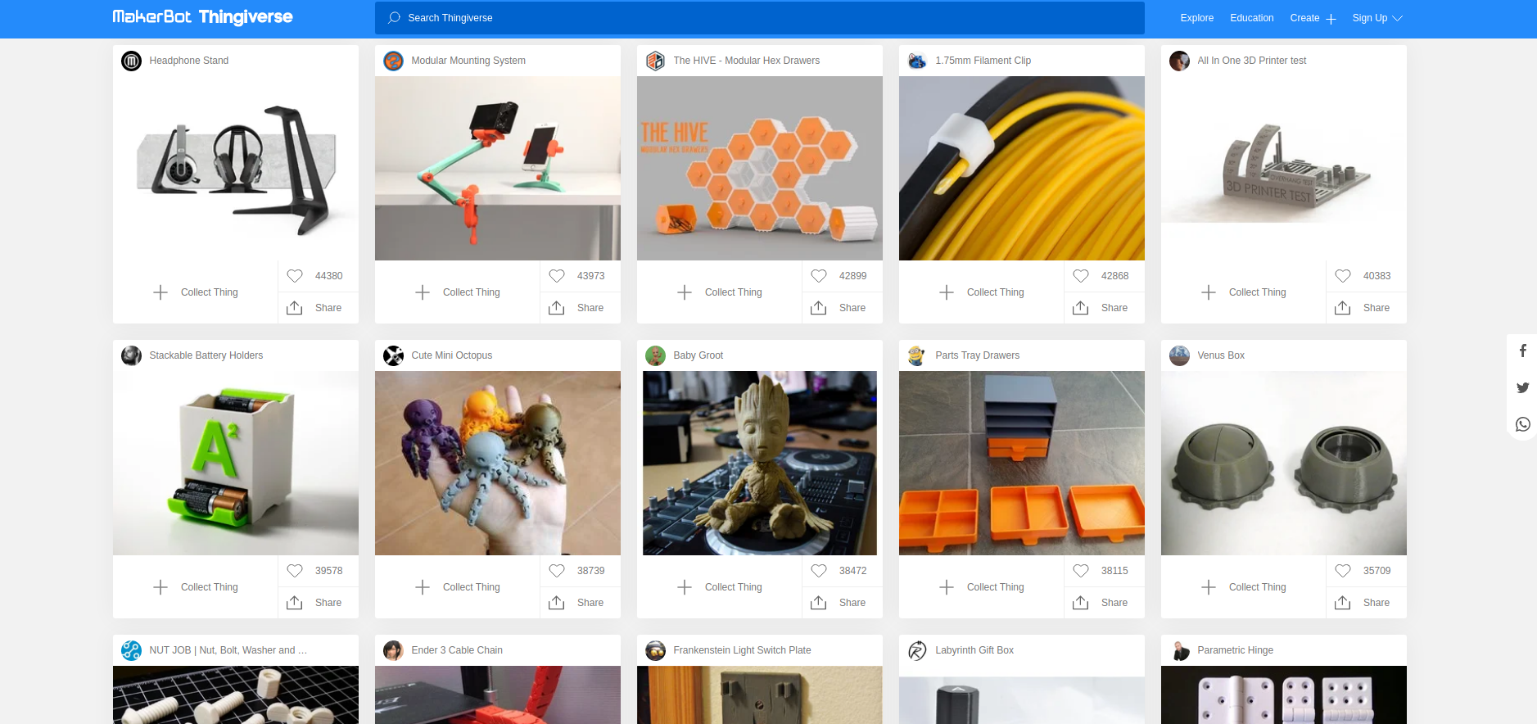Share the Parts Tray Drawers
This screenshot has height=724, width=1537.
1104,603
